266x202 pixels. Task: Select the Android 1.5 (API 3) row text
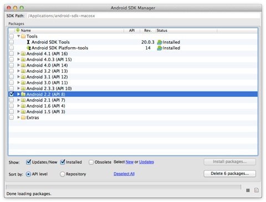click(x=46, y=112)
